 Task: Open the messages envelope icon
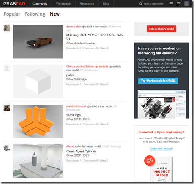point(178,4)
